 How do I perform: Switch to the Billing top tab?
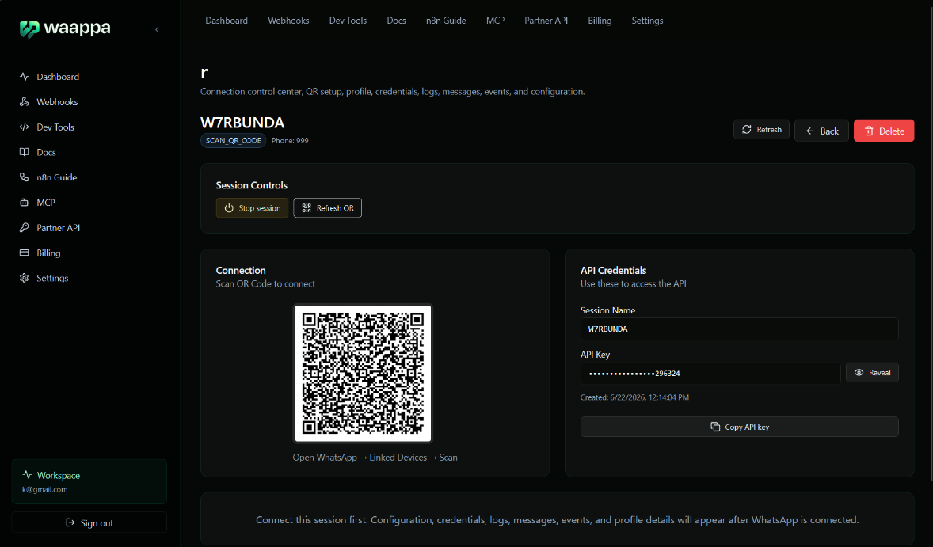(x=600, y=21)
